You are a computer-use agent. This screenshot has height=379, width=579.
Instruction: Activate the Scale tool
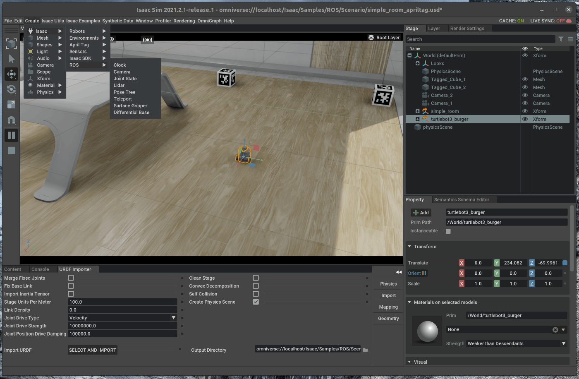tap(11, 105)
